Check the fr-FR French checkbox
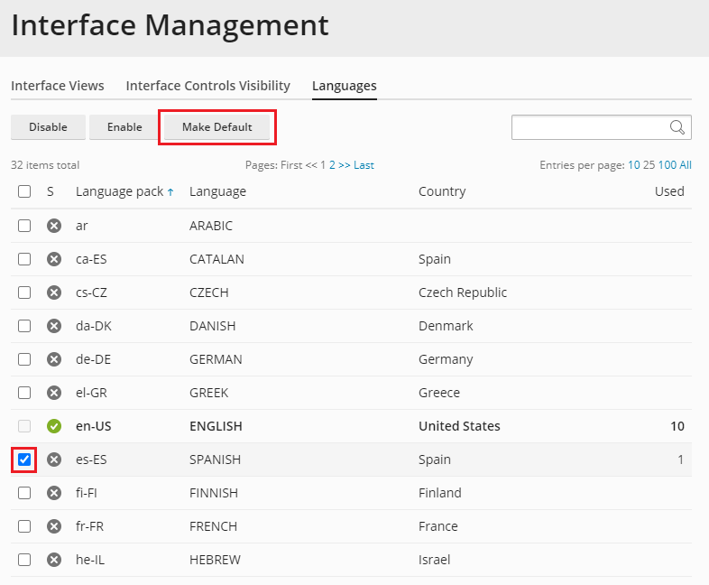Screen dimensions: 709x585 [24, 526]
